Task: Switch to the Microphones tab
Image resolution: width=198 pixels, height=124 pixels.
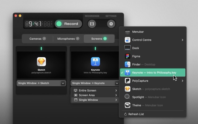Action: point(68,39)
